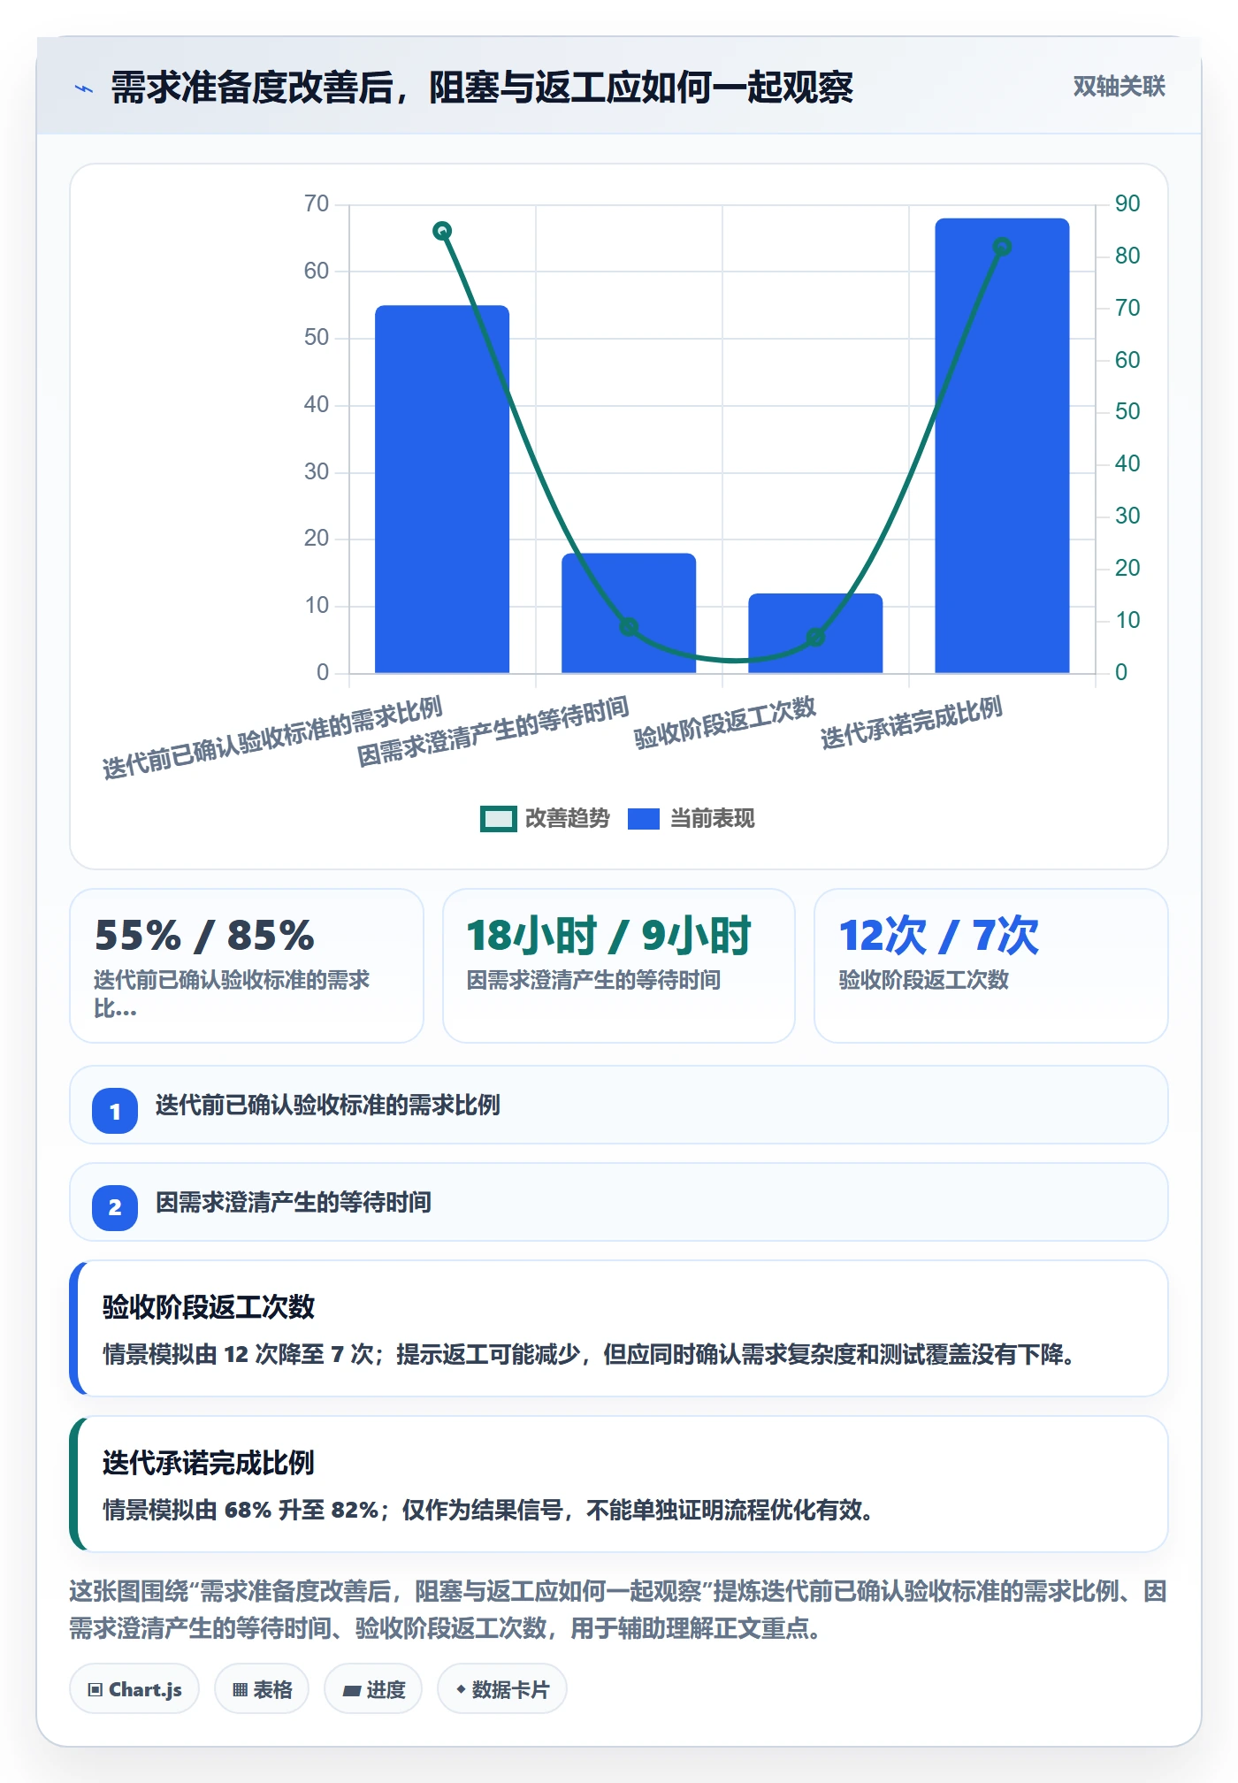Click the left axis value 70

tap(317, 203)
